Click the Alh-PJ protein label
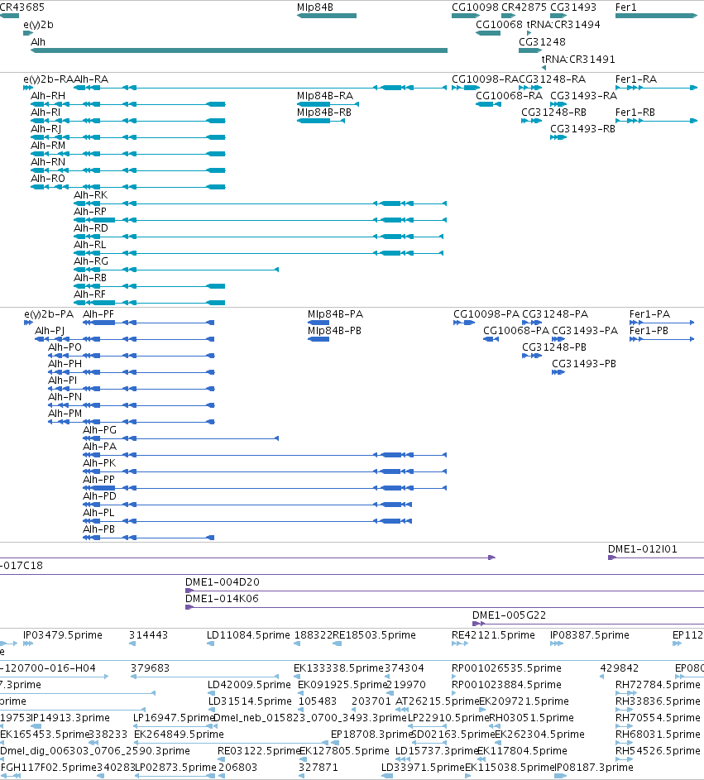Viewport: 704px width, 780px height. 50,331
